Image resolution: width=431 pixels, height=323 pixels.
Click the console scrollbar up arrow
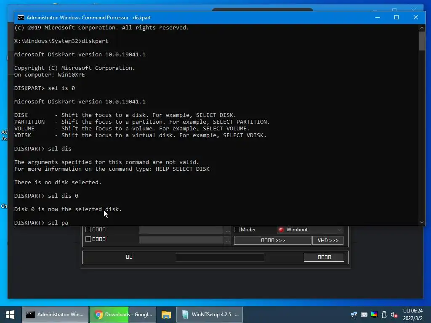point(422,28)
